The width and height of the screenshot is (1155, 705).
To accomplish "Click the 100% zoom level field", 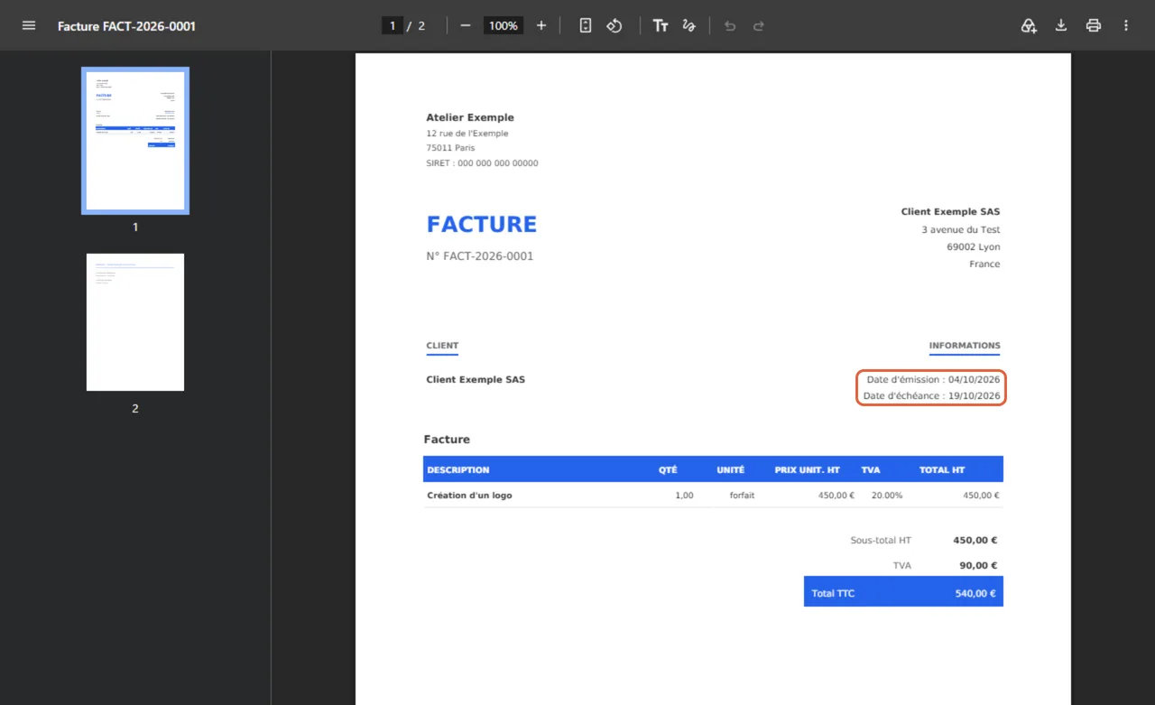I will pos(504,25).
